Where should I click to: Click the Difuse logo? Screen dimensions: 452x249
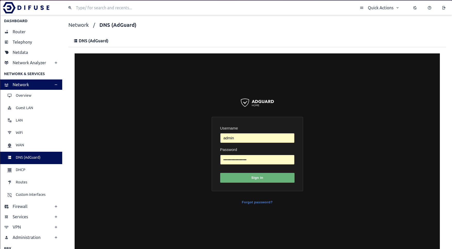(x=26, y=8)
